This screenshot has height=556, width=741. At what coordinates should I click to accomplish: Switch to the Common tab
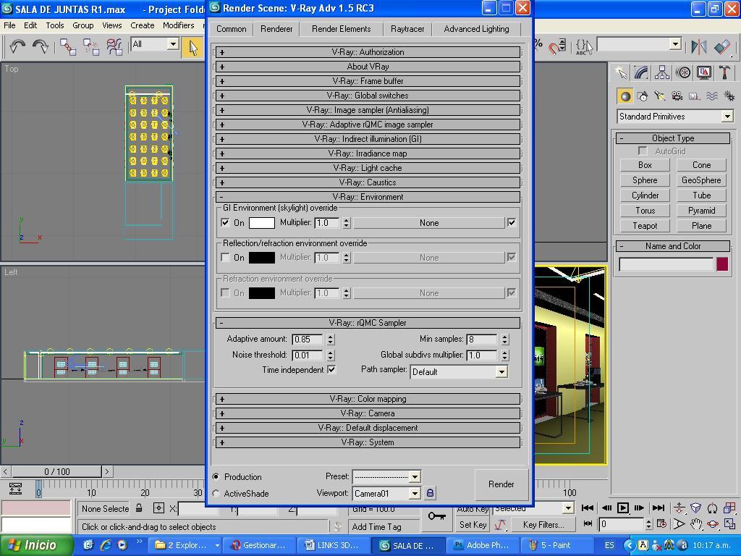tap(231, 29)
